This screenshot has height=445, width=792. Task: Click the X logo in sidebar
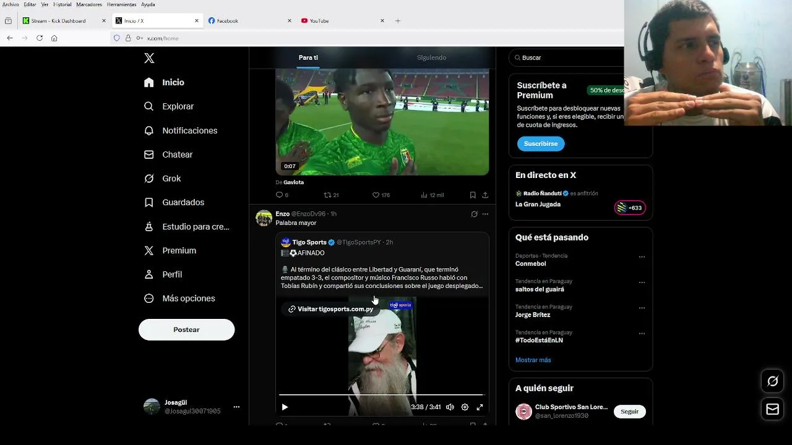point(149,58)
